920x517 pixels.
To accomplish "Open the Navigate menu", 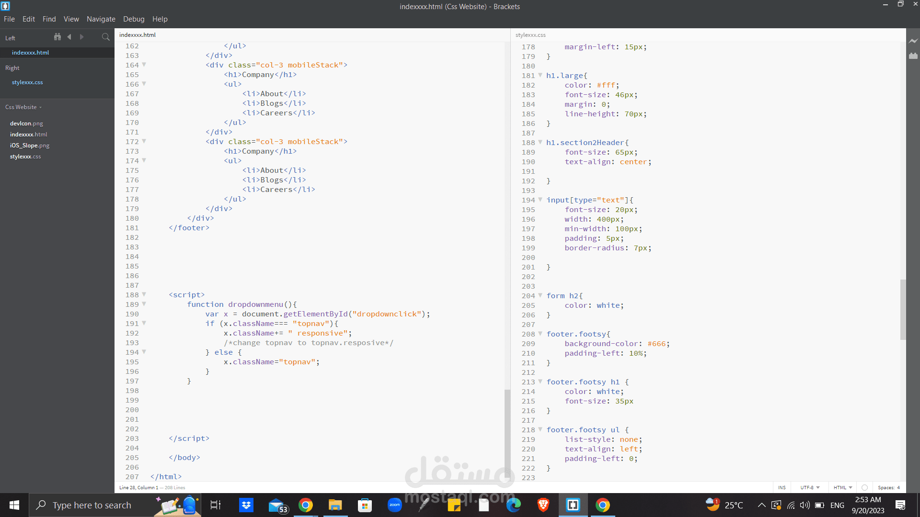I will point(101,19).
